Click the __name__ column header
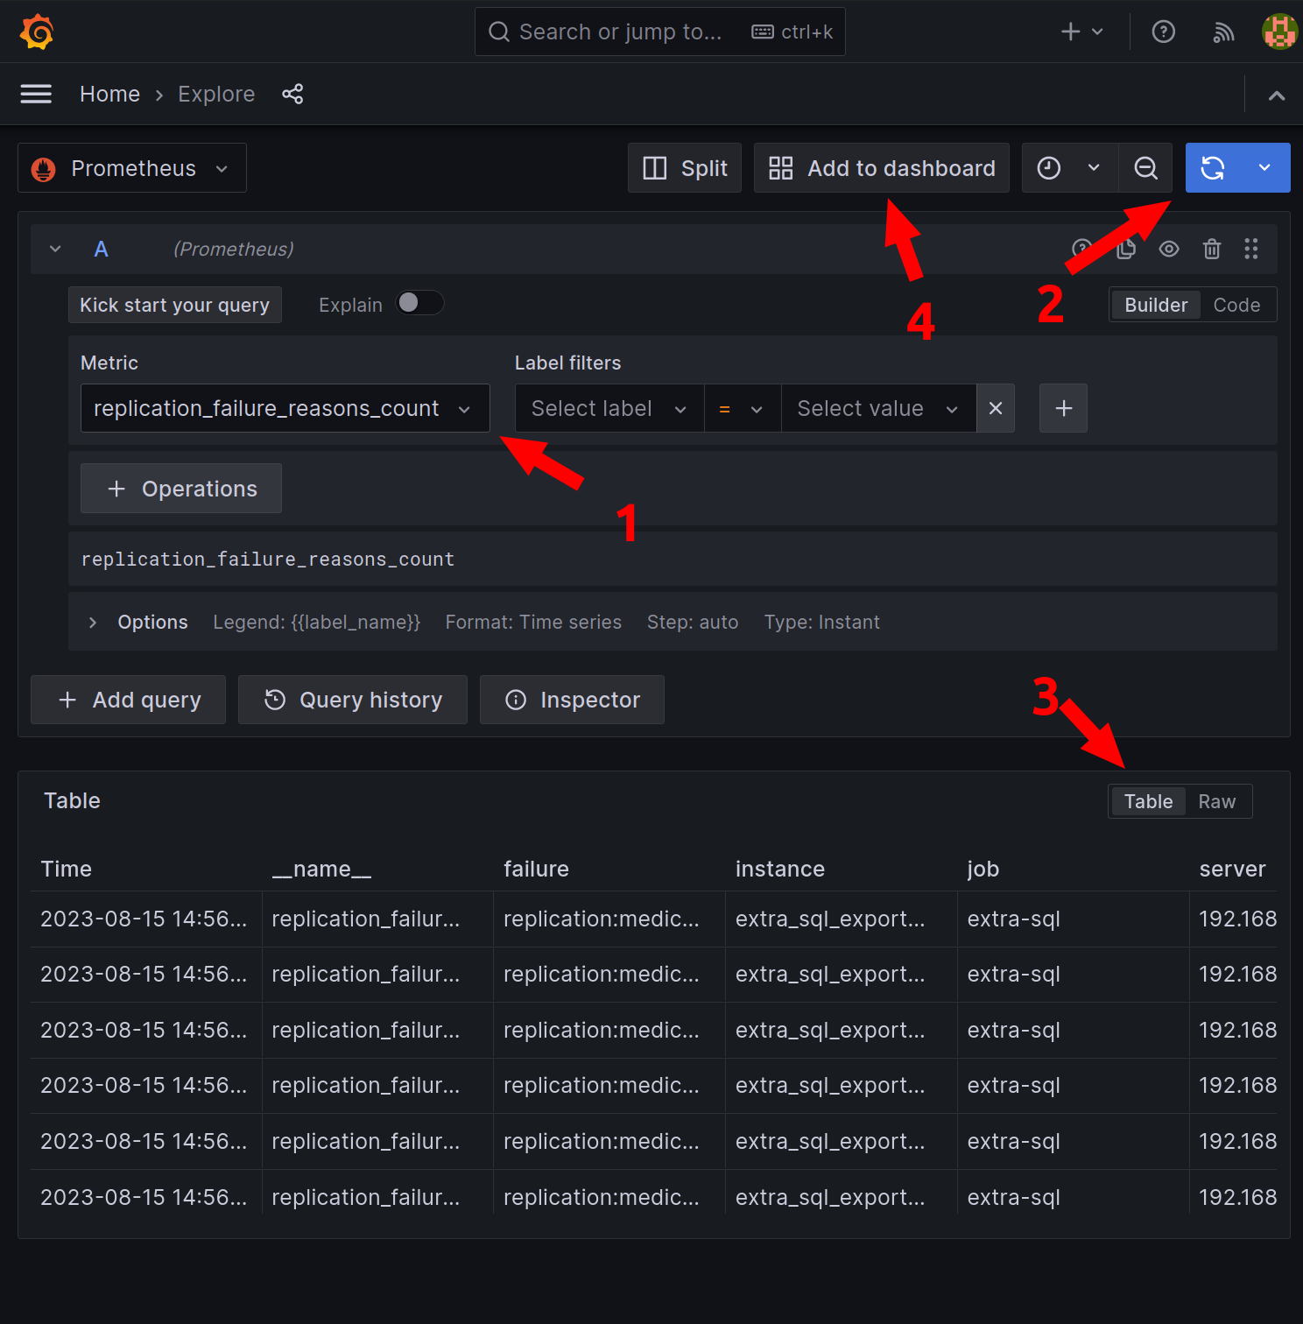 click(x=321, y=869)
